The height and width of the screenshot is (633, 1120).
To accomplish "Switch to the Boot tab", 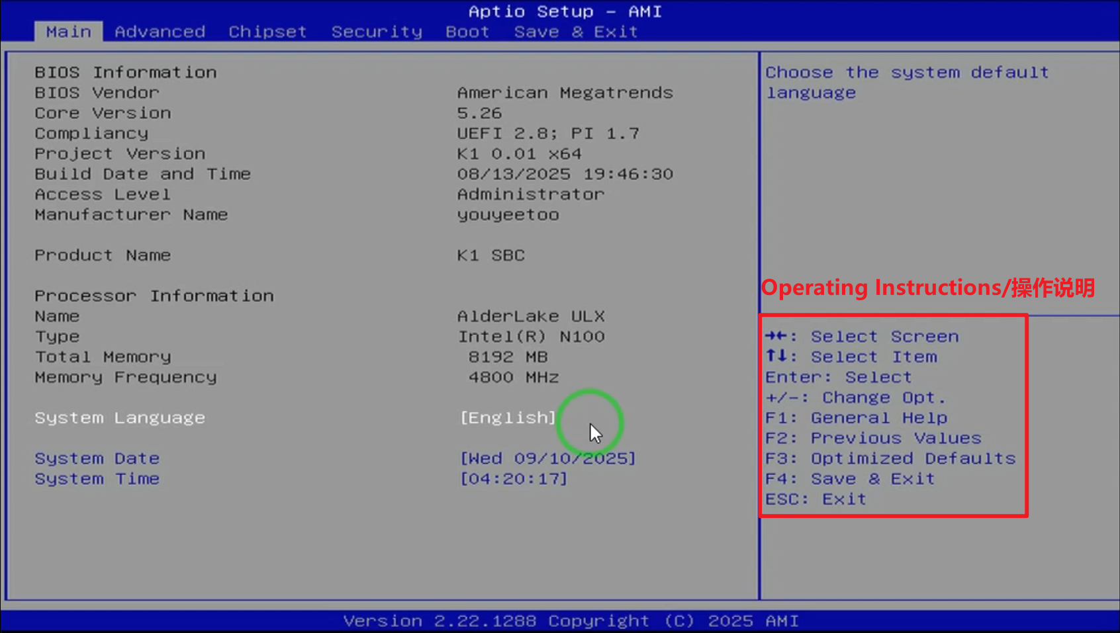I will point(467,31).
